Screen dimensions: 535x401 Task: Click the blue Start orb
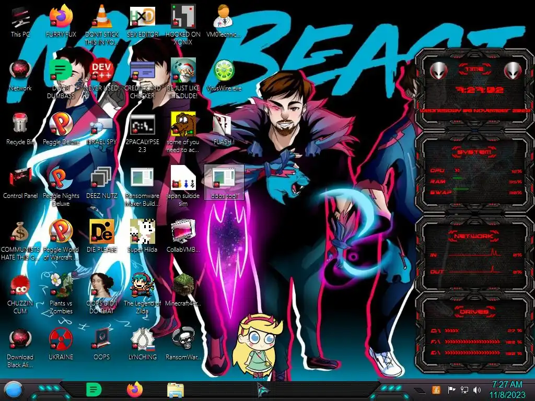point(14,390)
